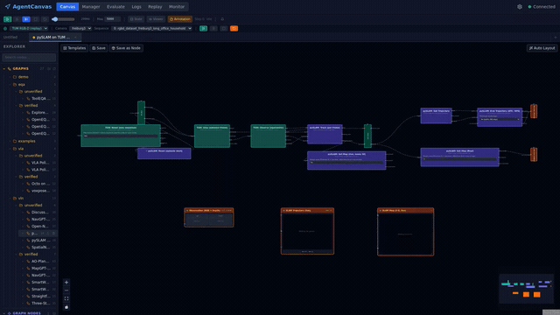Switch to the Manager tab
Screen dimensions: 560x315
pyautogui.click(x=91, y=7)
